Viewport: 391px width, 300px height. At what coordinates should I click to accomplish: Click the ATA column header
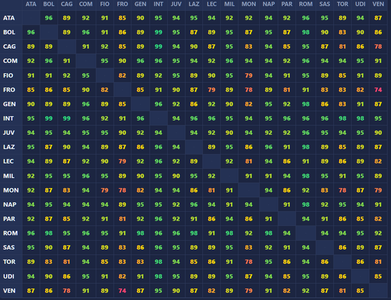31,4
